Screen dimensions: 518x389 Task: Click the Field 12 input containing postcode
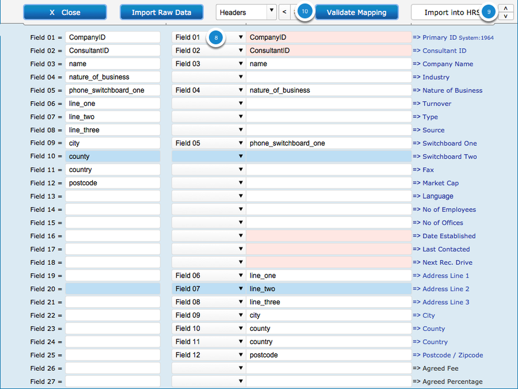pos(113,183)
